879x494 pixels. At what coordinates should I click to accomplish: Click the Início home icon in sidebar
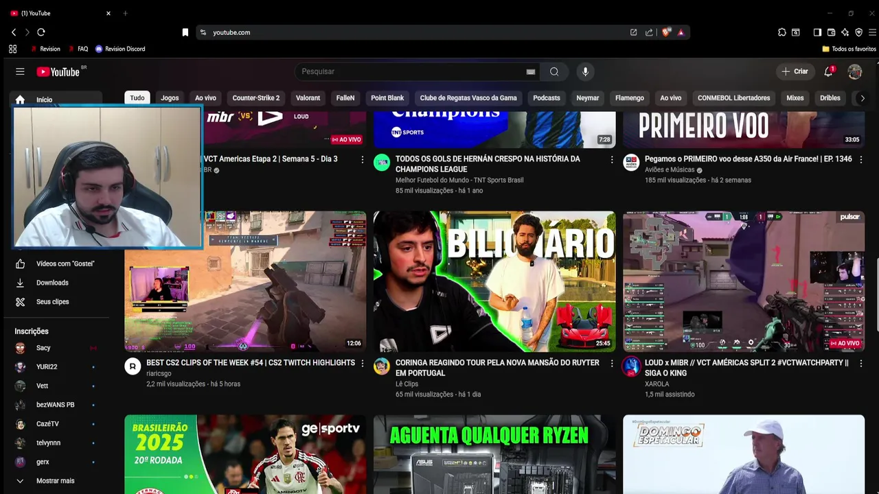click(x=20, y=99)
